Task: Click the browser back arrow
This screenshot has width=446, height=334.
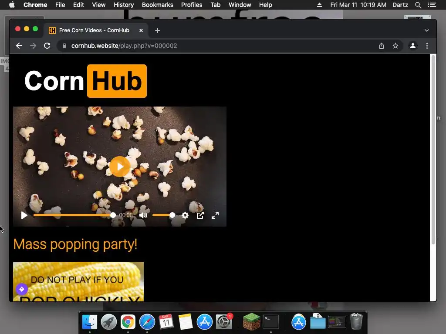Action: coord(19,46)
